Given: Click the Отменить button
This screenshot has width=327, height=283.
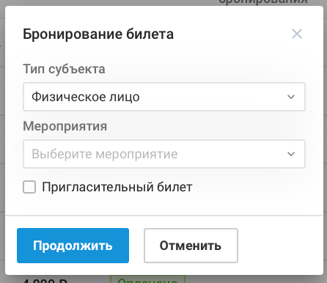Looking at the screenshot, I should point(191,246).
